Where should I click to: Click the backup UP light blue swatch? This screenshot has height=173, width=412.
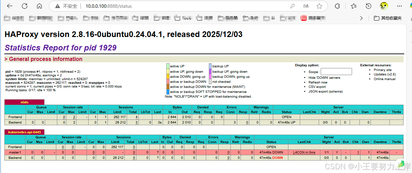[210, 66]
